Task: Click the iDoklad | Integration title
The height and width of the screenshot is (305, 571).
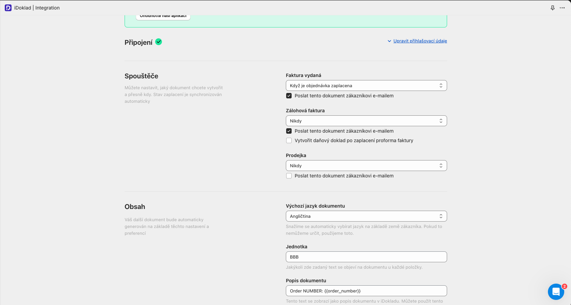Action: click(37, 8)
